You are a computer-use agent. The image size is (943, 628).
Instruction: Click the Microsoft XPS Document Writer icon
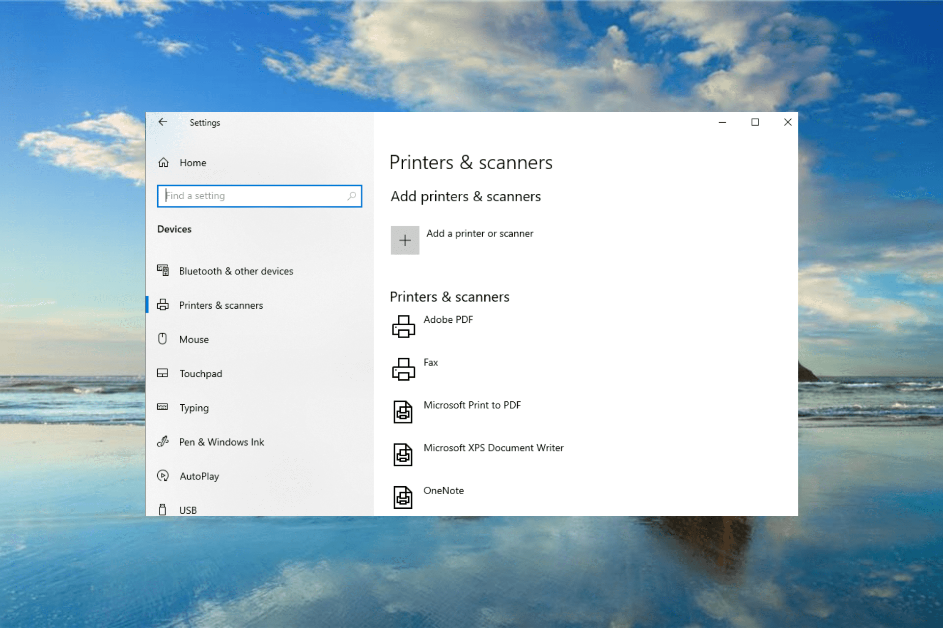tap(403, 455)
